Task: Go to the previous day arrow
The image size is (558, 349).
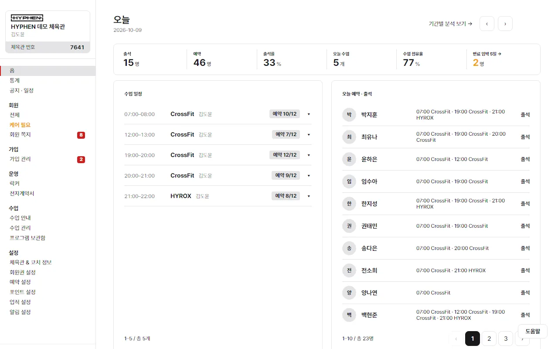Action: (x=487, y=24)
